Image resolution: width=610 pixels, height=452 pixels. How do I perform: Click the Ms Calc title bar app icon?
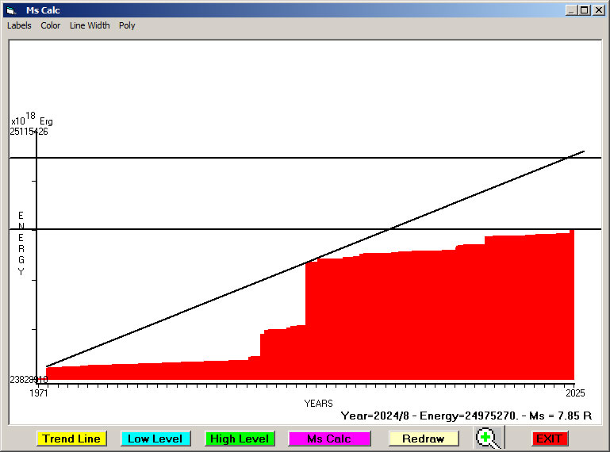[x=10, y=10]
